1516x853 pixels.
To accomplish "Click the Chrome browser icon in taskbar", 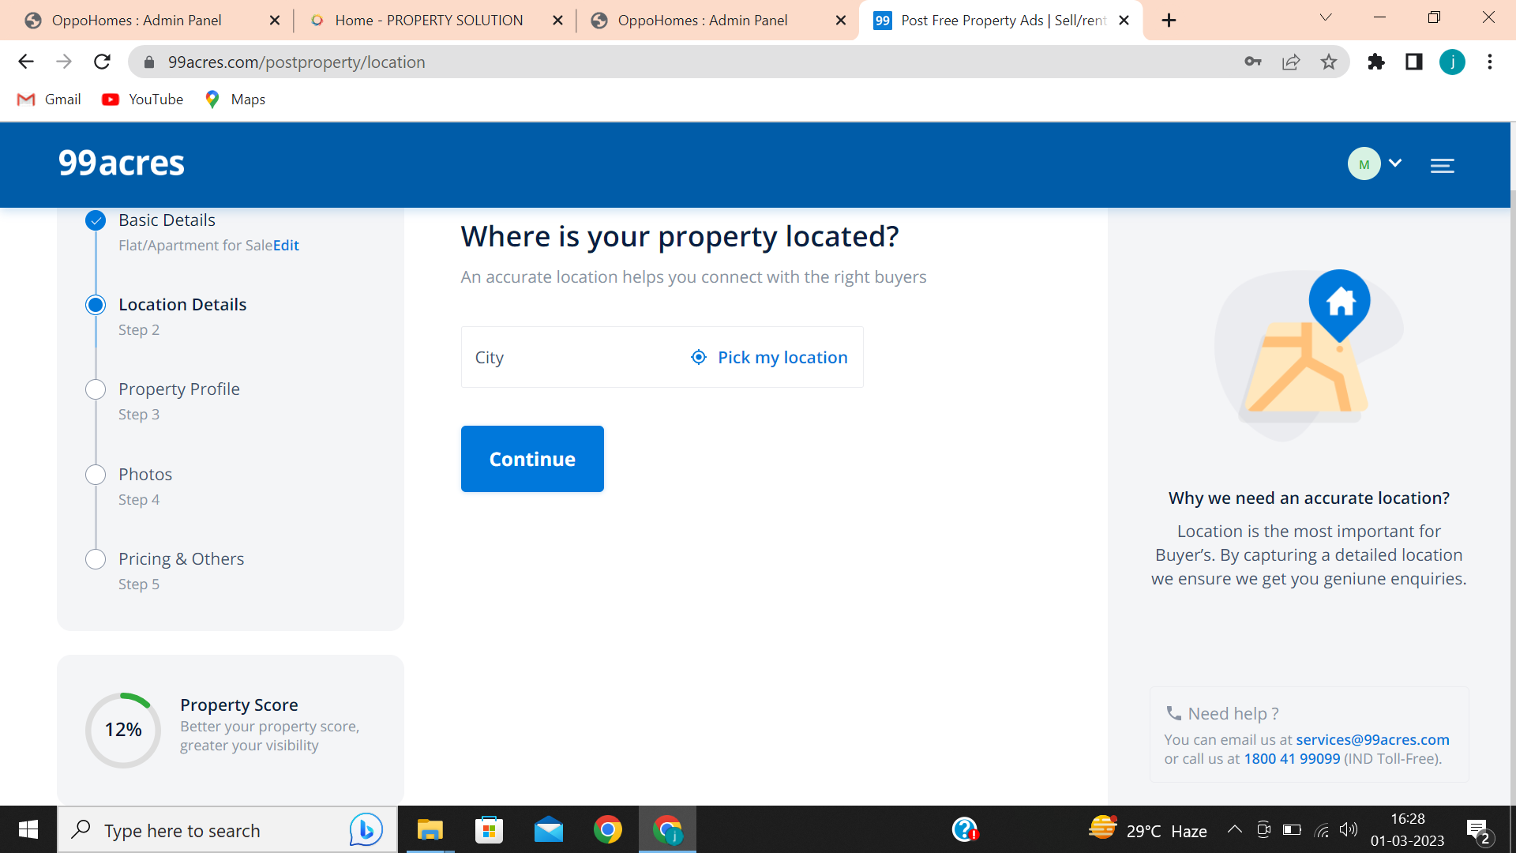I will coord(606,829).
